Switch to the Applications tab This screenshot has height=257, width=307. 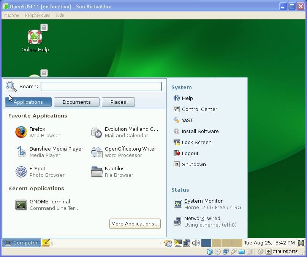(x=28, y=102)
